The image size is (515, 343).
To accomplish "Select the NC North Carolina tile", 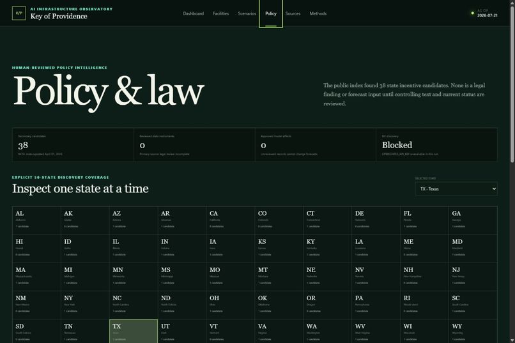I will point(134,305).
